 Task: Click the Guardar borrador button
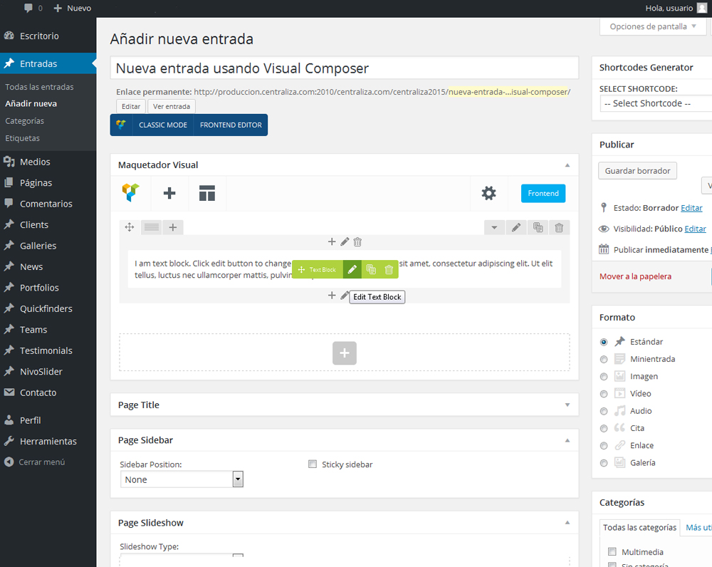point(637,171)
